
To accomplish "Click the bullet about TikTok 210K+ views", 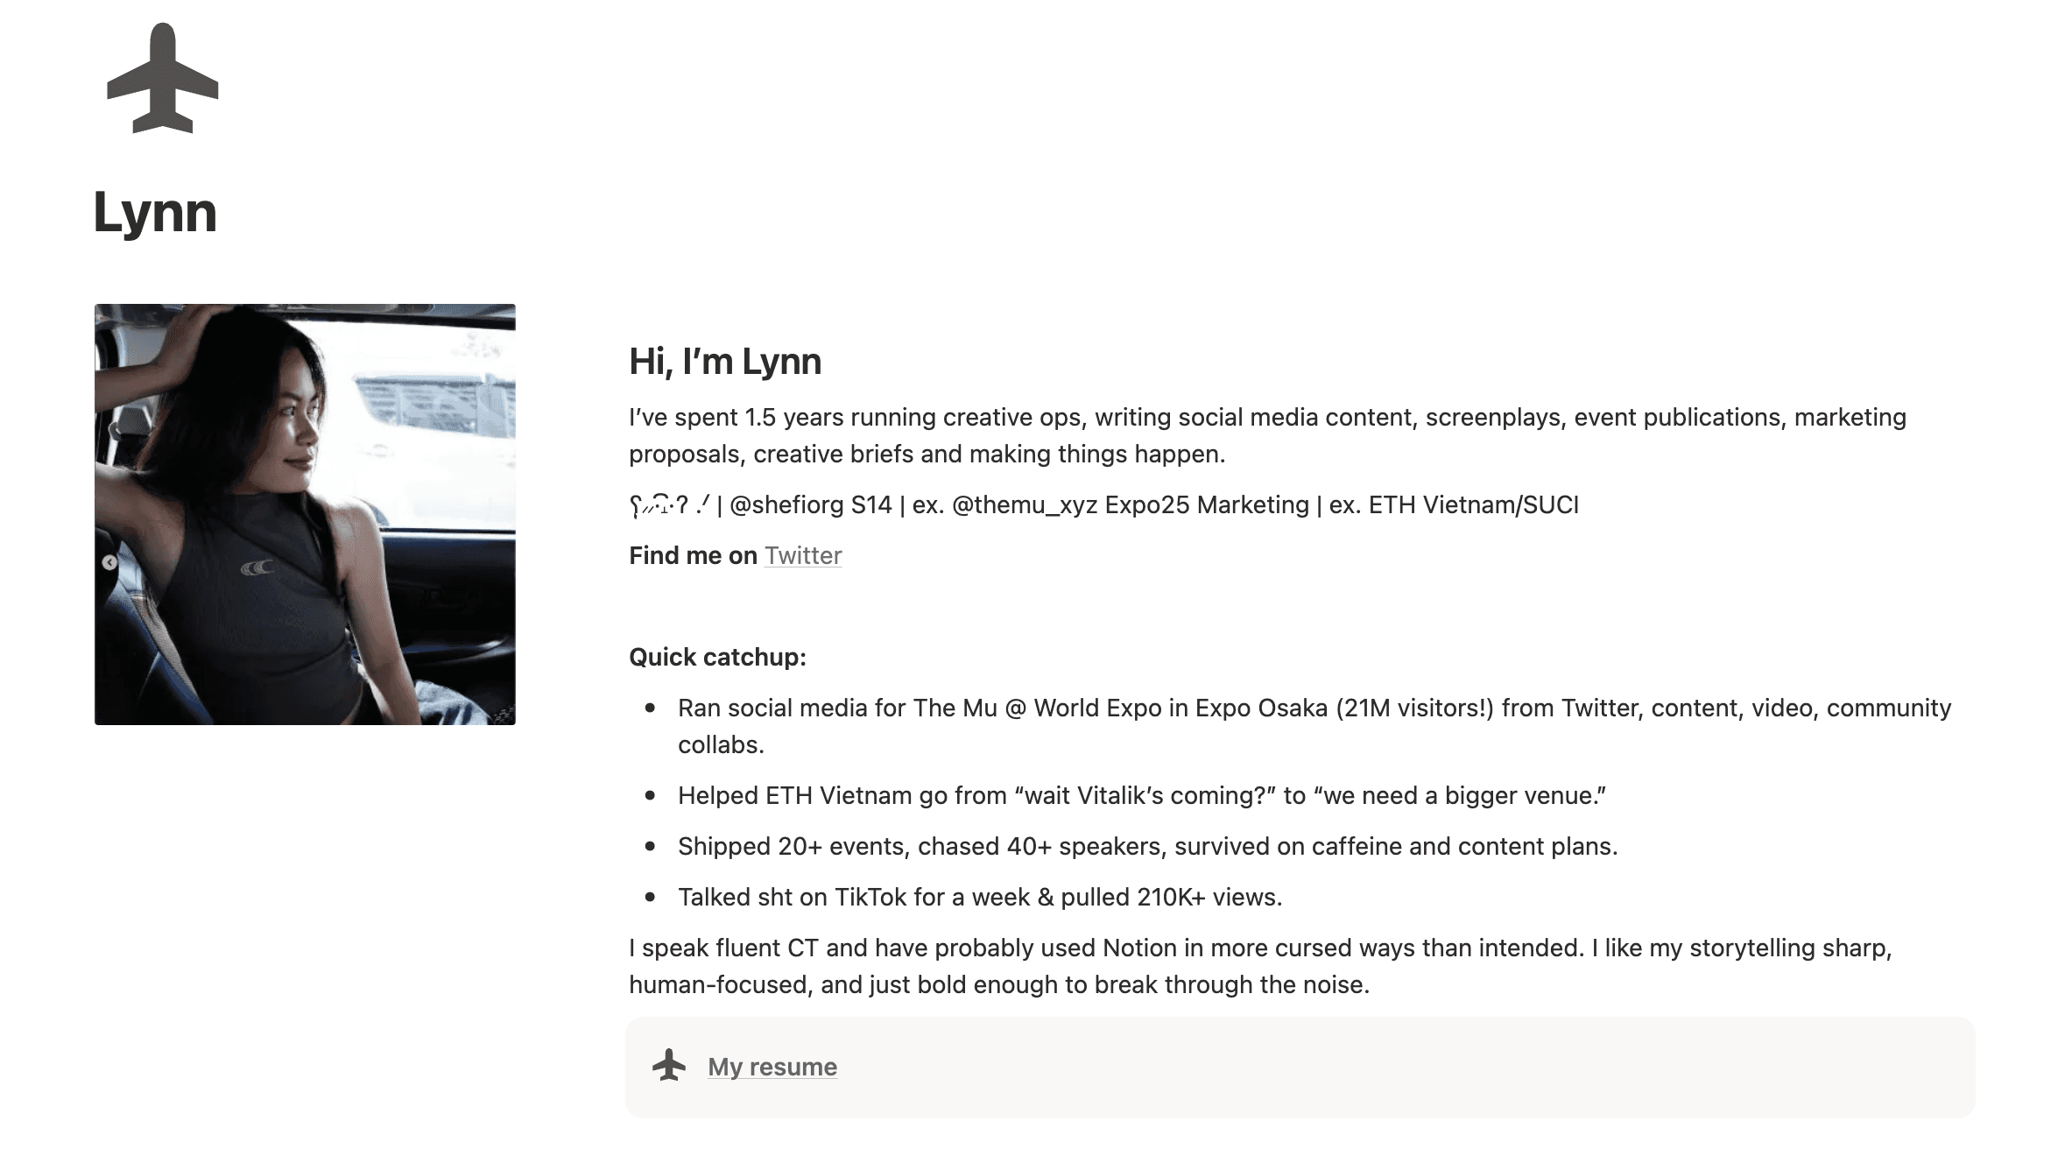I will tap(979, 898).
